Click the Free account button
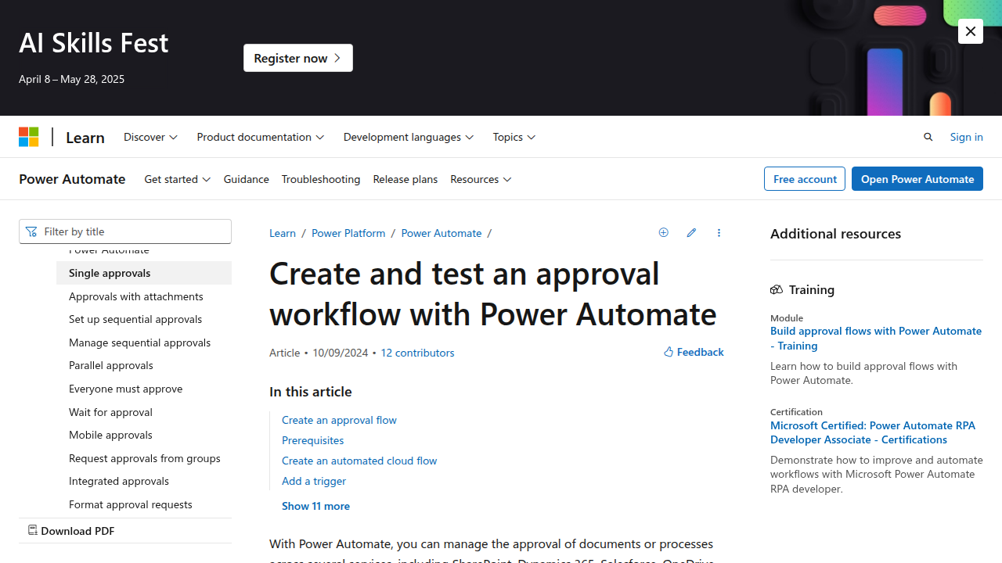Screen dimensions: 1002x563 coord(805,179)
